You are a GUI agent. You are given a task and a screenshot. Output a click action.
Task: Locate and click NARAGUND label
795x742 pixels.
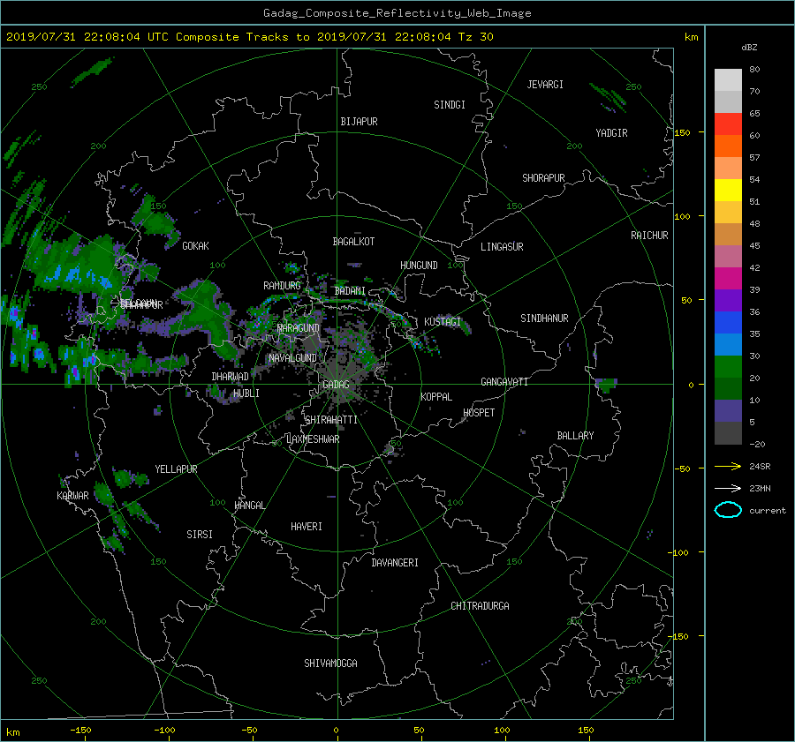pyautogui.click(x=299, y=328)
